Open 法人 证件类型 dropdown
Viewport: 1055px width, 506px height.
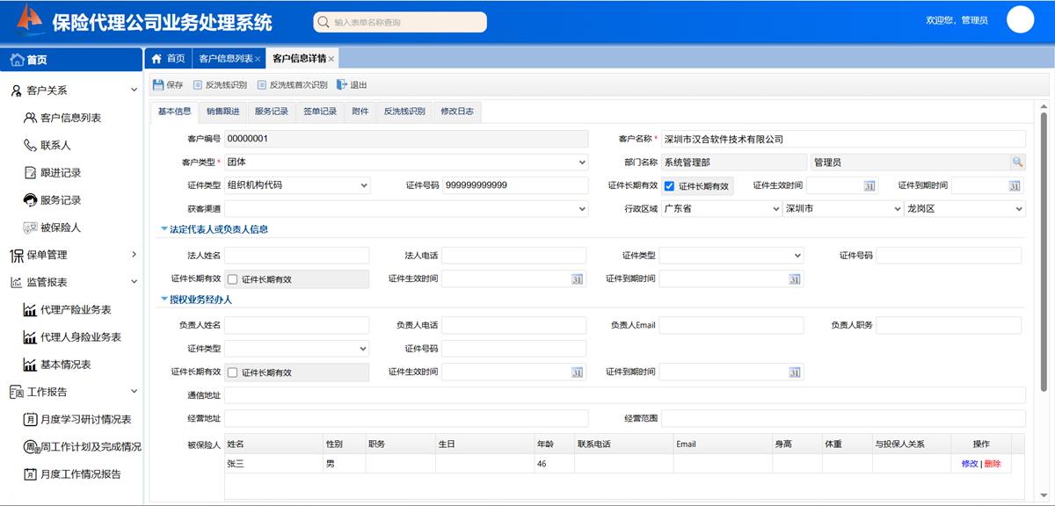pos(731,256)
